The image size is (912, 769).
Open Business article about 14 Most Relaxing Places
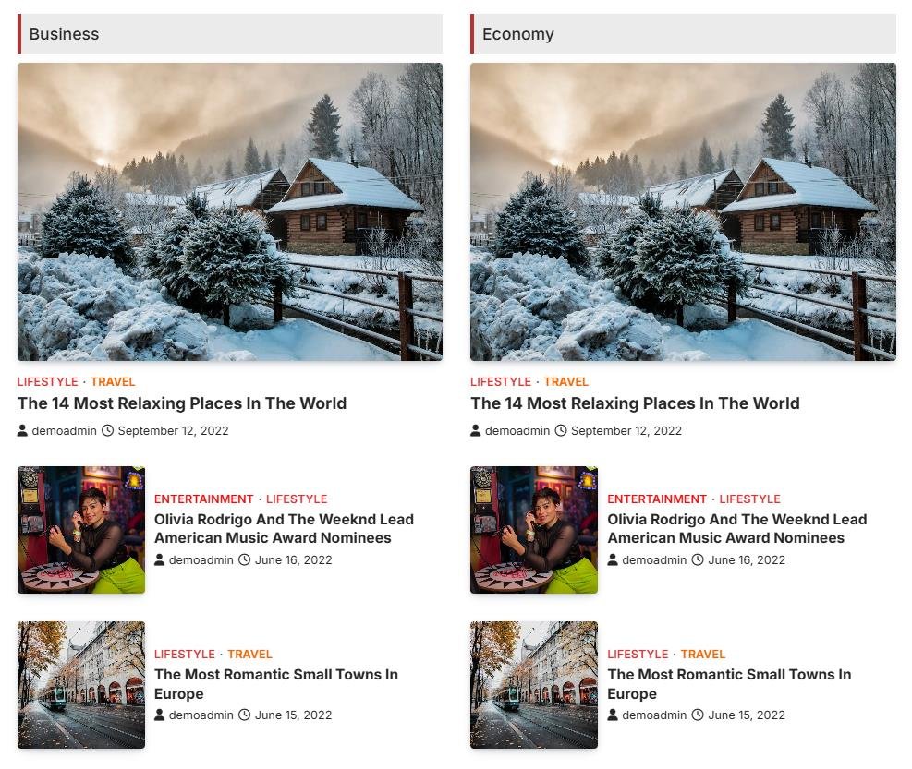coord(182,403)
